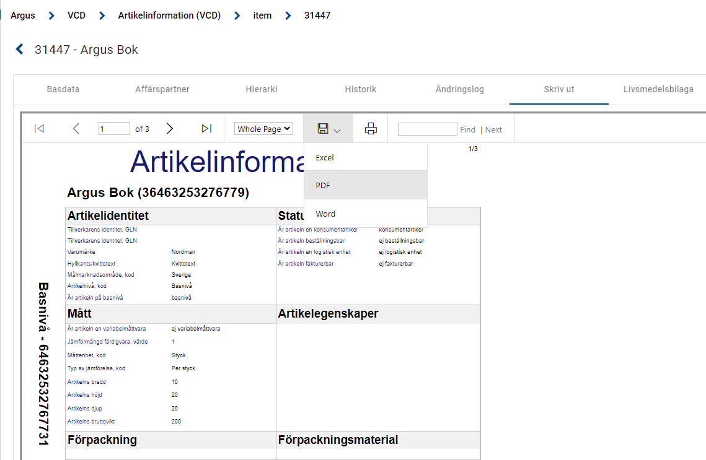Select the Skriv ut tab
Image resolution: width=706 pixels, height=460 pixels.
tap(558, 89)
